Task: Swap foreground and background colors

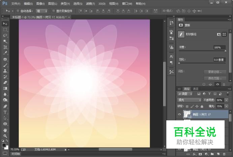Action: [x=7, y=141]
